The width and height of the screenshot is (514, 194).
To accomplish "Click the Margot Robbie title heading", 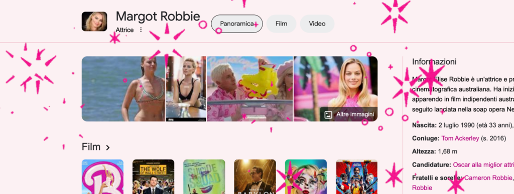I will [x=158, y=16].
